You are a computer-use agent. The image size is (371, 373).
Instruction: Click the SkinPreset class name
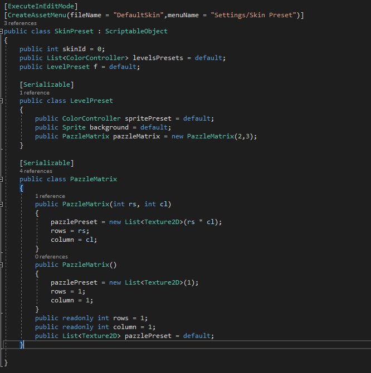click(74, 31)
